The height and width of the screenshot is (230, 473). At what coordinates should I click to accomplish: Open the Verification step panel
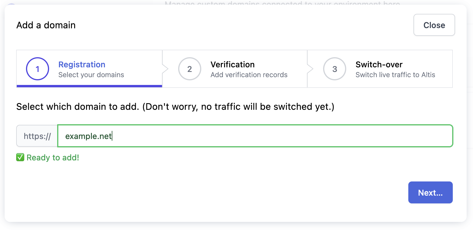tap(234, 69)
